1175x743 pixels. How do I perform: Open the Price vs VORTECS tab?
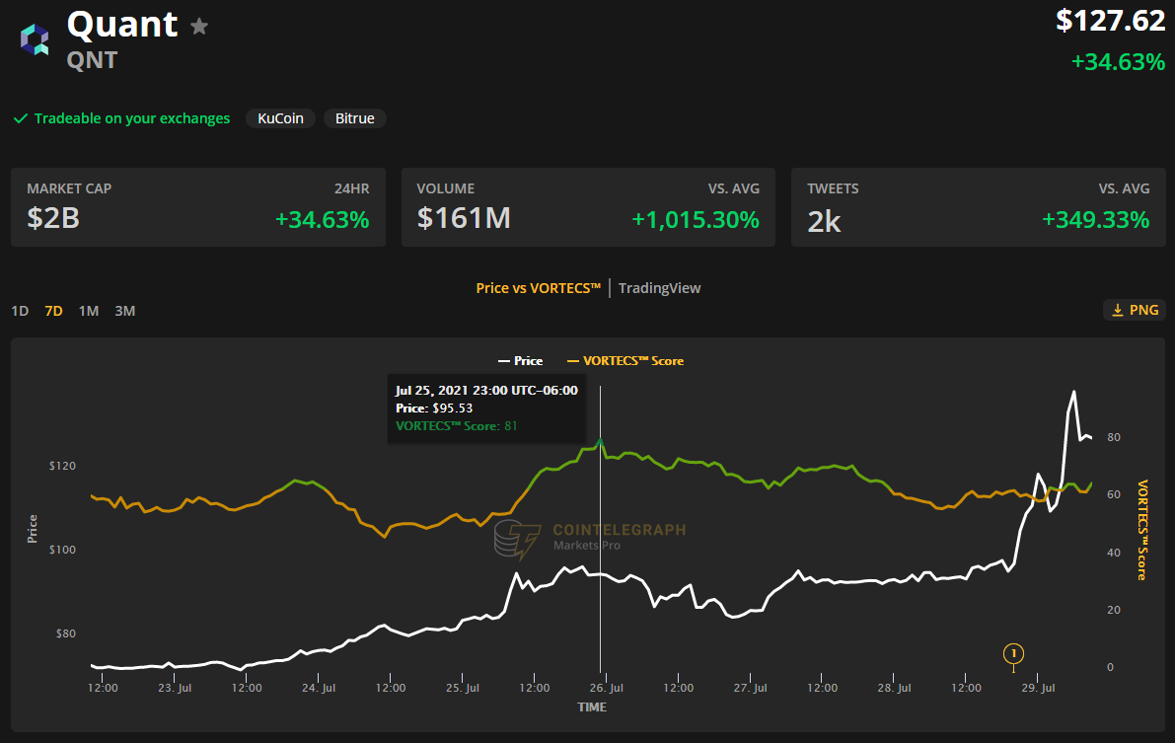click(538, 288)
